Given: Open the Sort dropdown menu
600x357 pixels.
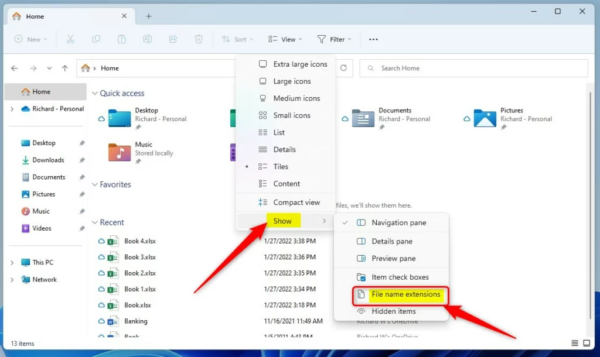Looking at the screenshot, I should (x=238, y=39).
